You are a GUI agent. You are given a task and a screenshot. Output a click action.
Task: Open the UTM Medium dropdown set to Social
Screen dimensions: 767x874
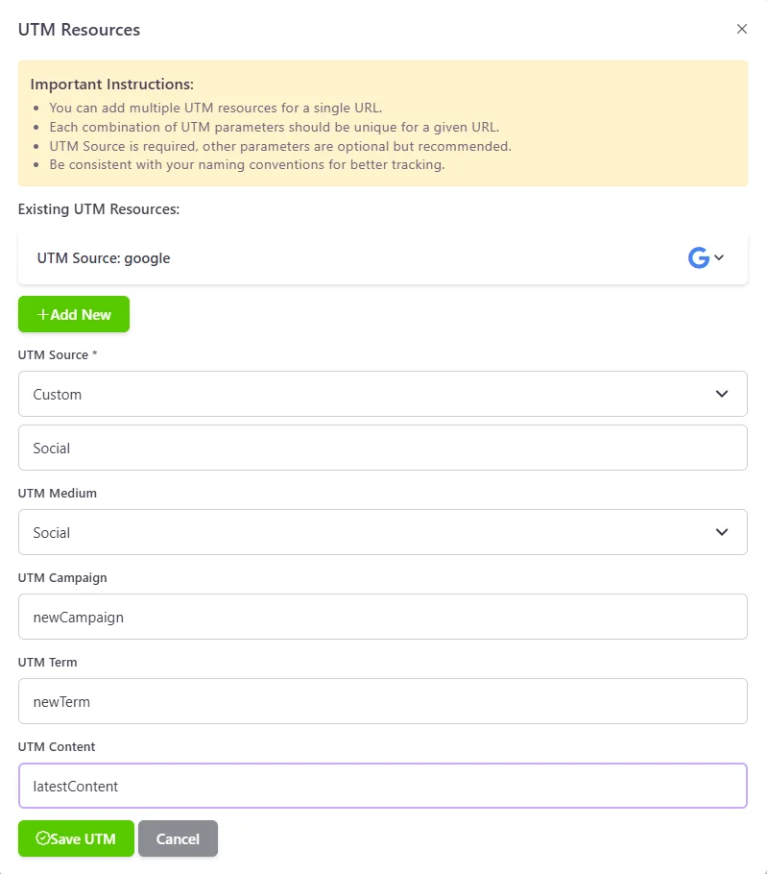(x=383, y=532)
